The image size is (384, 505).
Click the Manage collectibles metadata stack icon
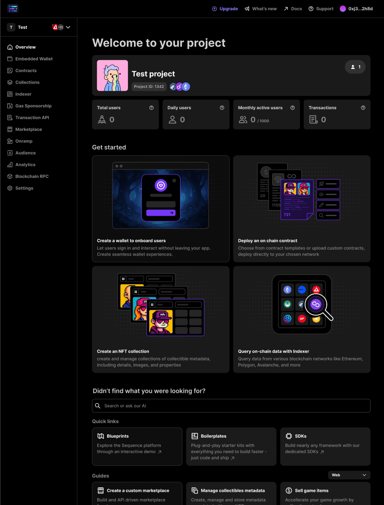pos(195,490)
